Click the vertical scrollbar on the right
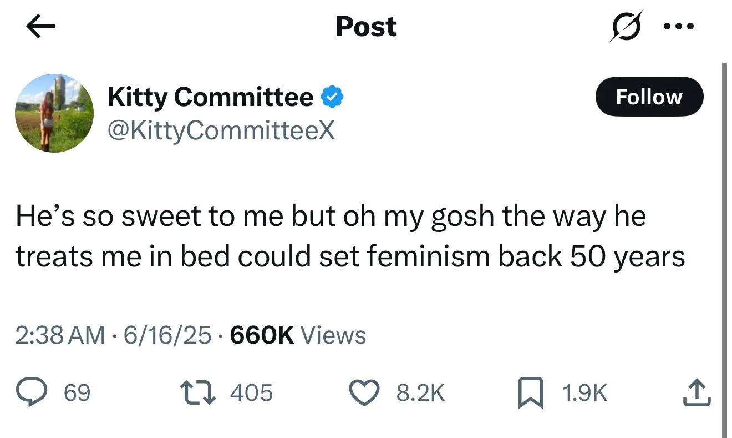 click(725, 250)
